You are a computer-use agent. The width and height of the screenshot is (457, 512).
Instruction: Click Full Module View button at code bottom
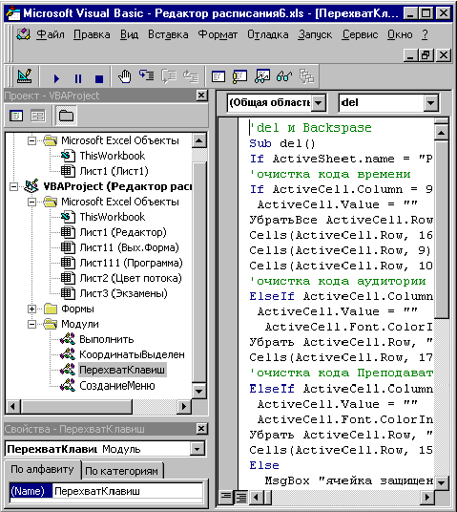click(x=241, y=498)
